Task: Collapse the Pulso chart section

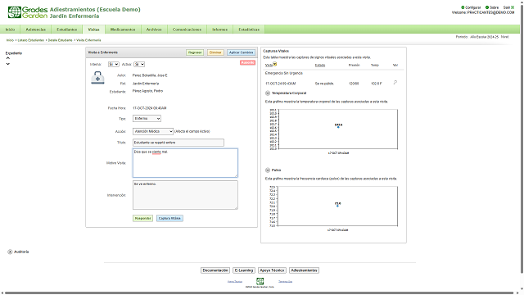Action: (x=268, y=170)
